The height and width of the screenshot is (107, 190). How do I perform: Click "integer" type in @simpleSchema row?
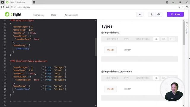tap(127, 50)
